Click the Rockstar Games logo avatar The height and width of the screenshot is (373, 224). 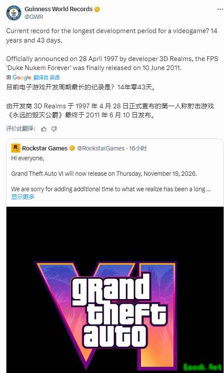[16, 148]
